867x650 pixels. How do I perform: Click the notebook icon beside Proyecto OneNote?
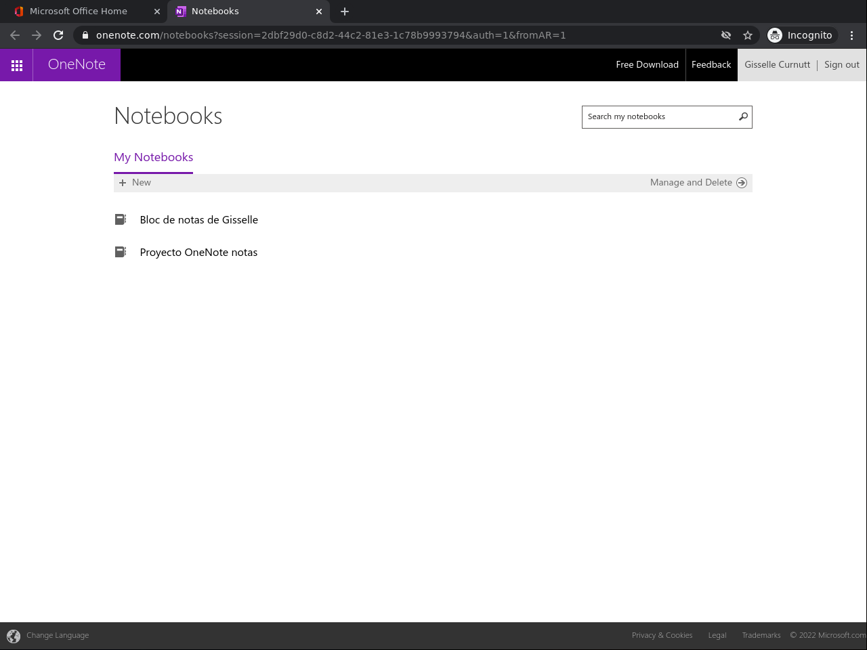tap(121, 252)
